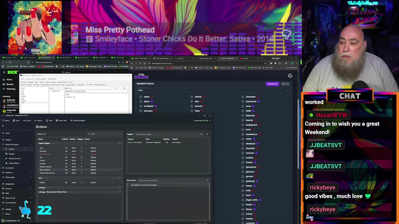Preview the eminem voice play icon

coord(243,153)
